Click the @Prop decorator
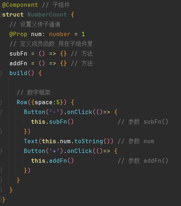The image size is (181, 206). (x=18, y=34)
